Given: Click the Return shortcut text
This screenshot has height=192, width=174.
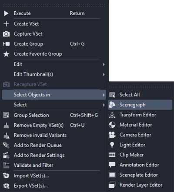Looking at the screenshot, I should [x=77, y=13].
